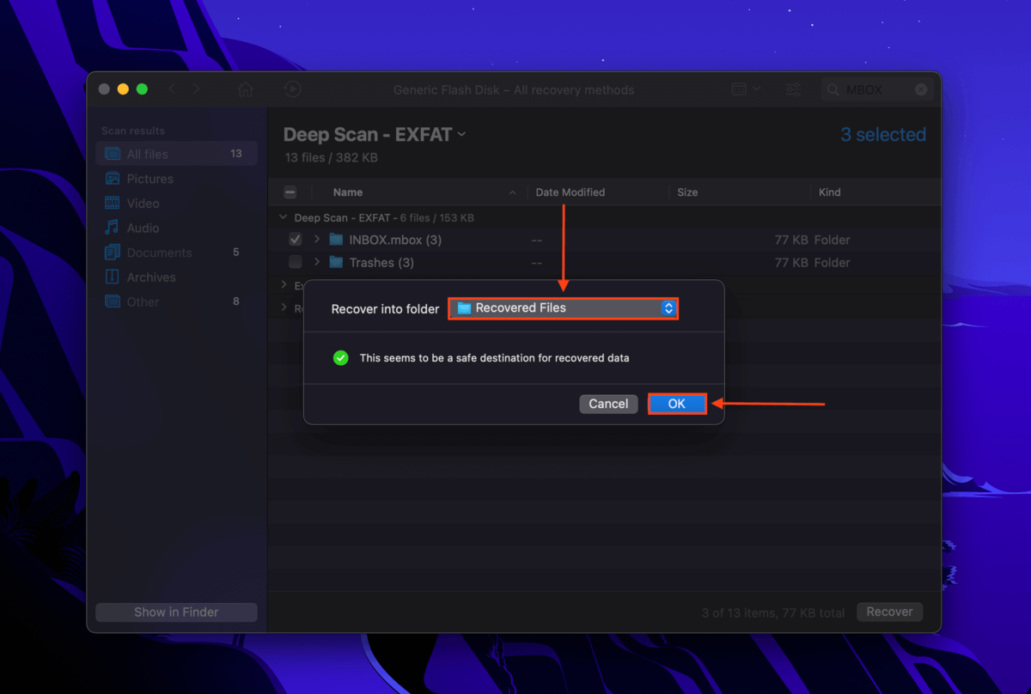Click the yellow minimize window button
Viewport: 1031px width, 694px height.
click(123, 89)
